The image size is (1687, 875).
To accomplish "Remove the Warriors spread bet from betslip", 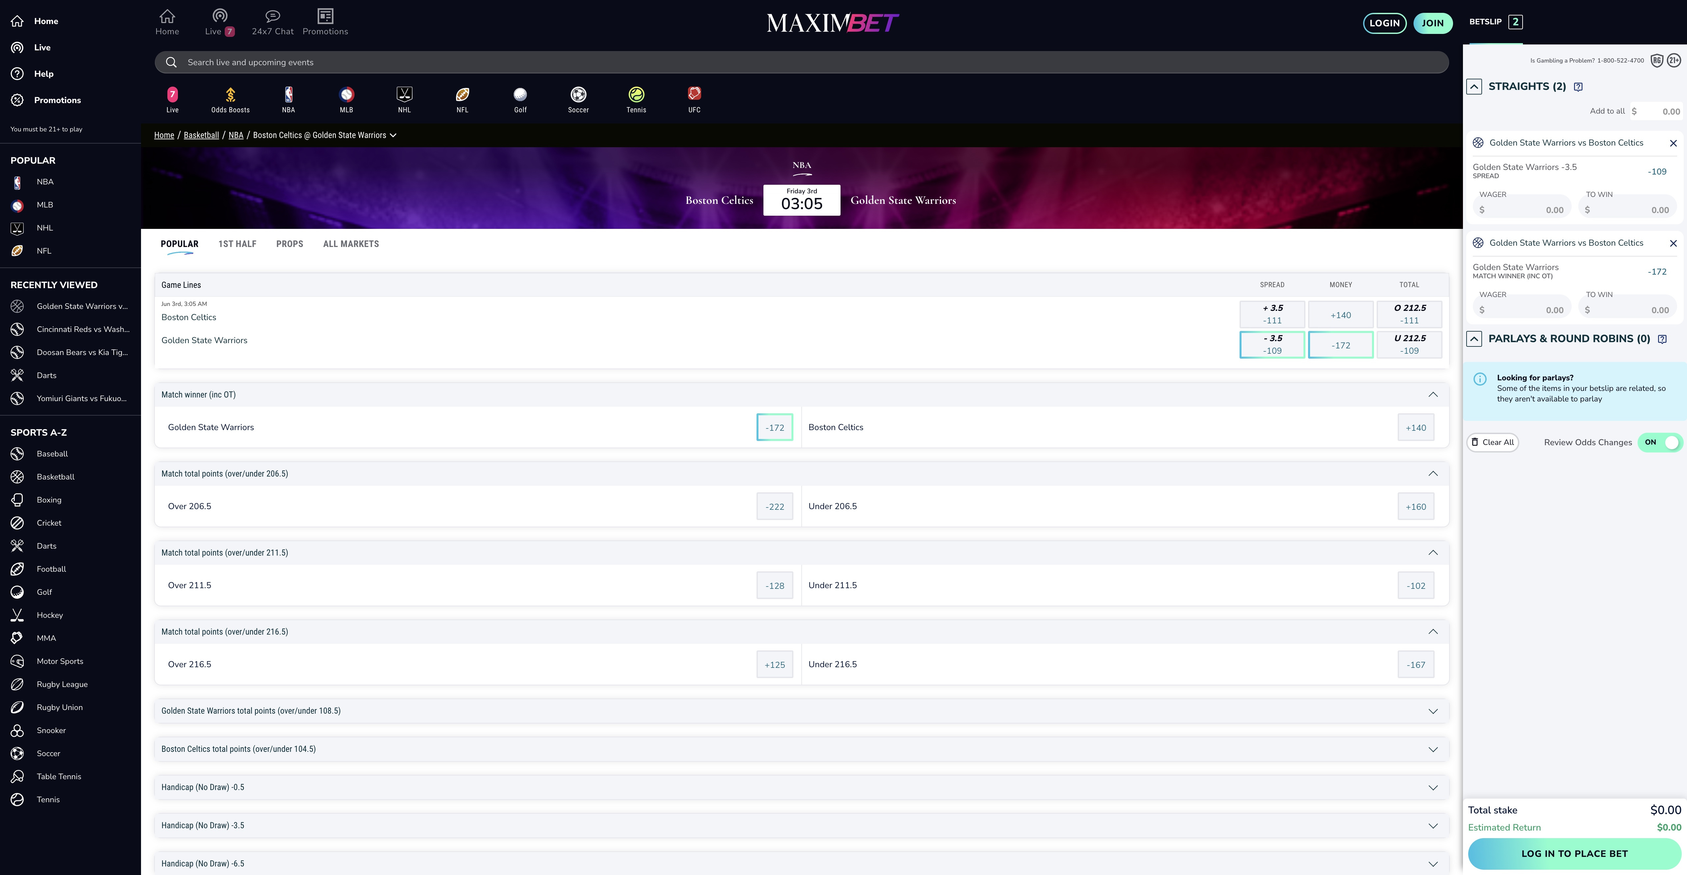I will (x=1673, y=143).
